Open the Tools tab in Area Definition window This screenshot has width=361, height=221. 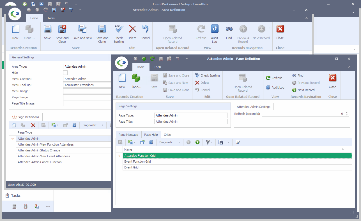point(51,18)
